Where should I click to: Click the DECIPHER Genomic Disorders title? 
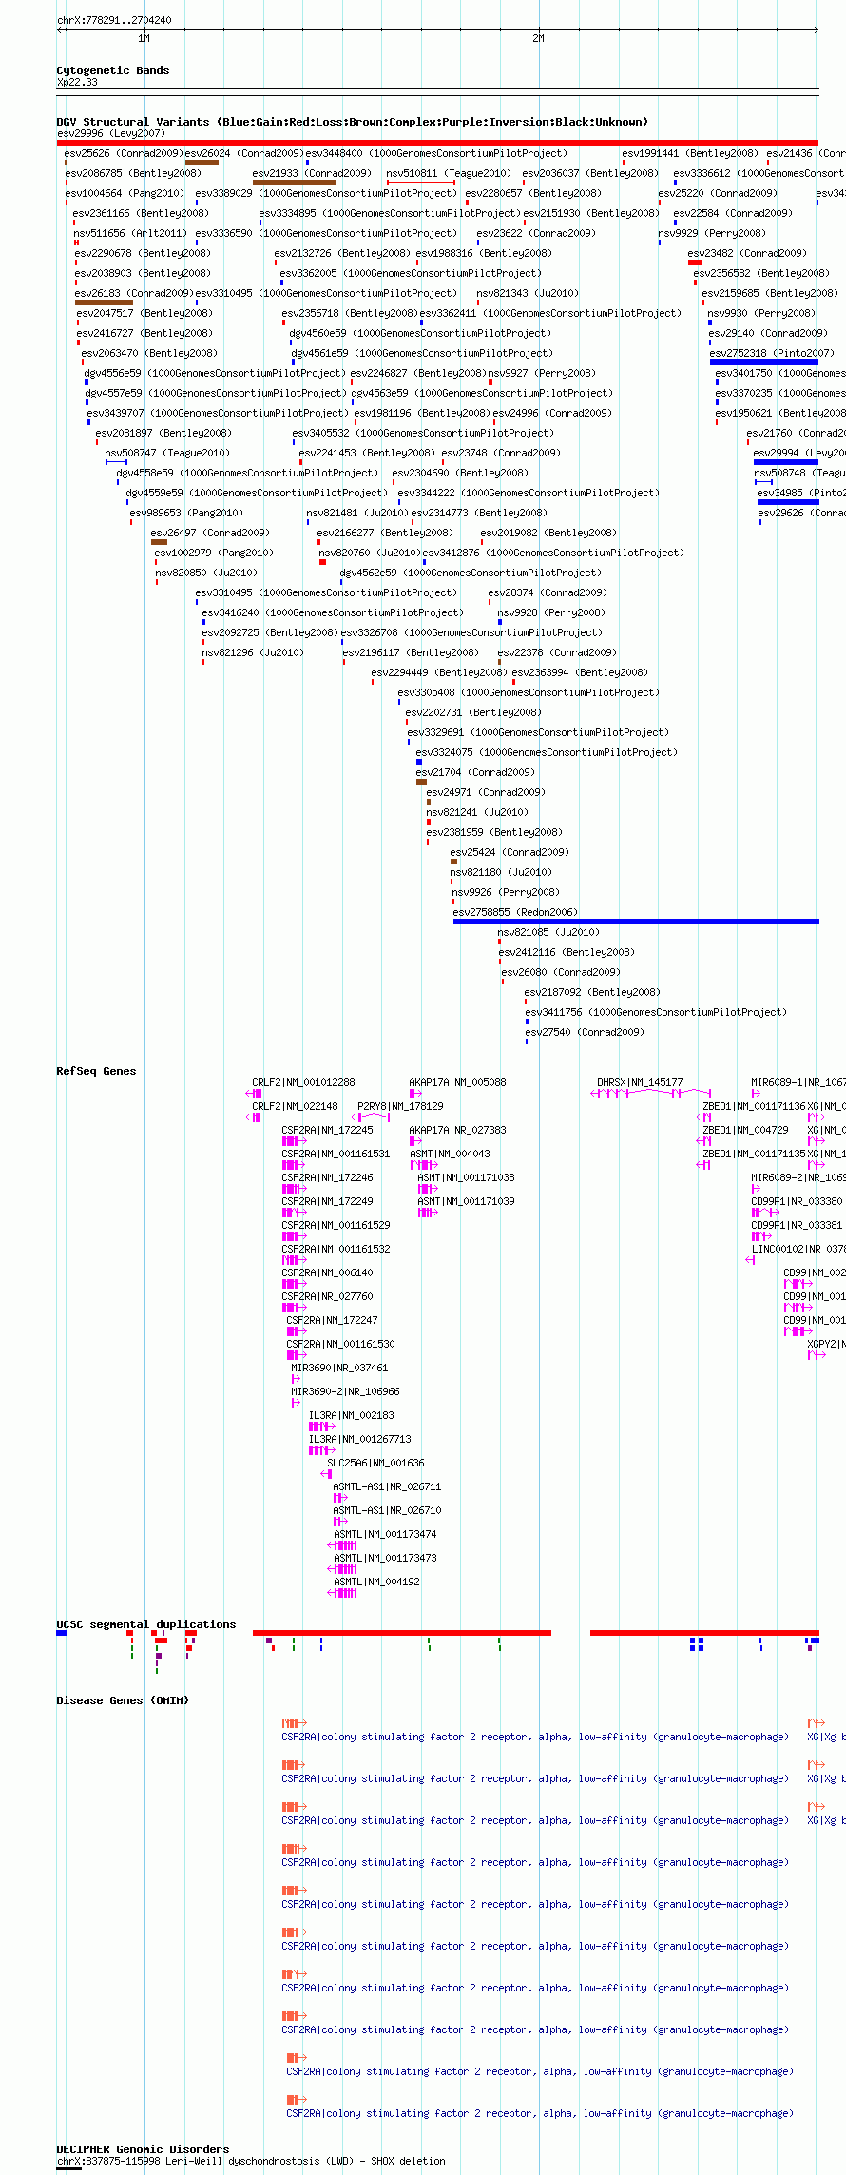point(143,2149)
